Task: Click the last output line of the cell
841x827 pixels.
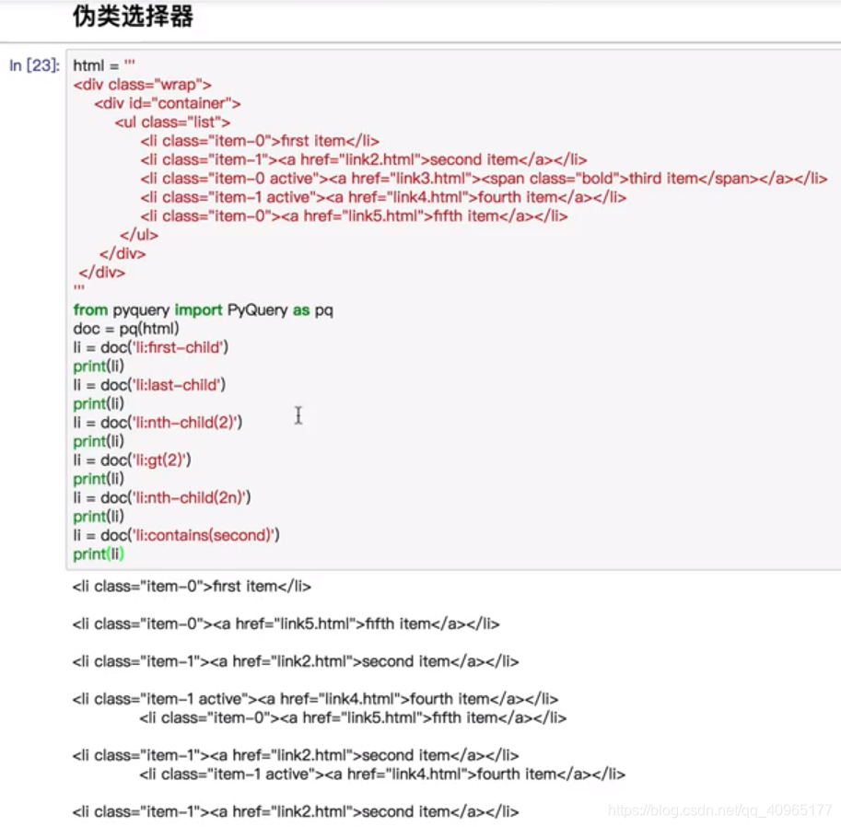Action: point(296,811)
